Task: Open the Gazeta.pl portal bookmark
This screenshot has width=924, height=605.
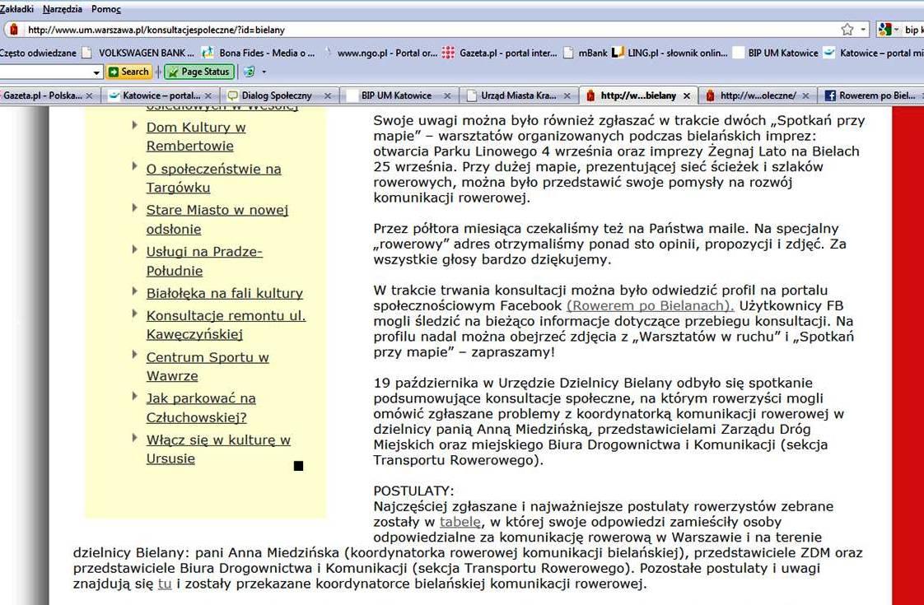Action: [500, 53]
